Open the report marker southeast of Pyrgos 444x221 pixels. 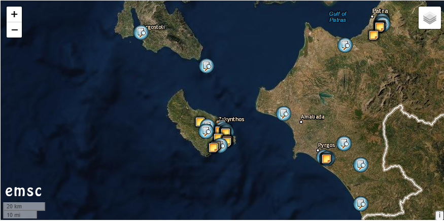pyautogui.click(x=360, y=165)
